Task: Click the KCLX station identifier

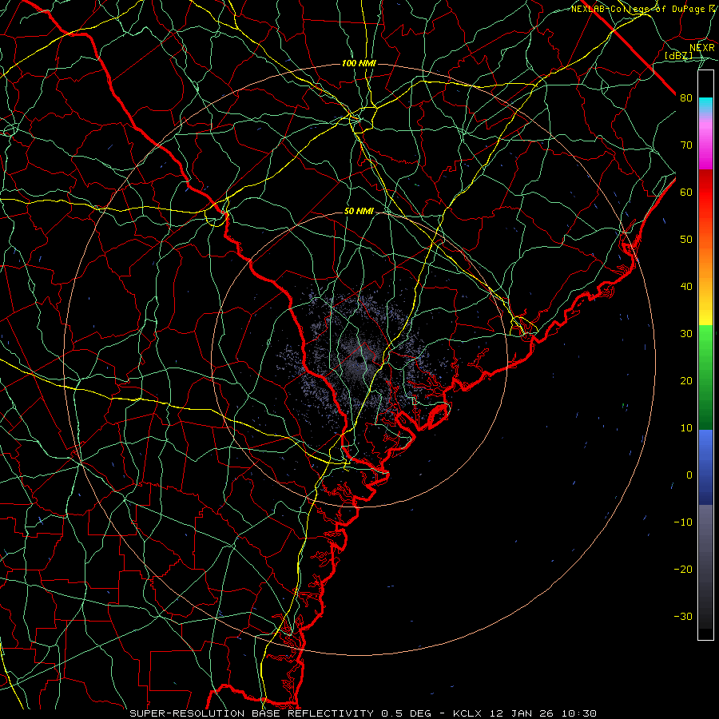Action: click(x=467, y=713)
